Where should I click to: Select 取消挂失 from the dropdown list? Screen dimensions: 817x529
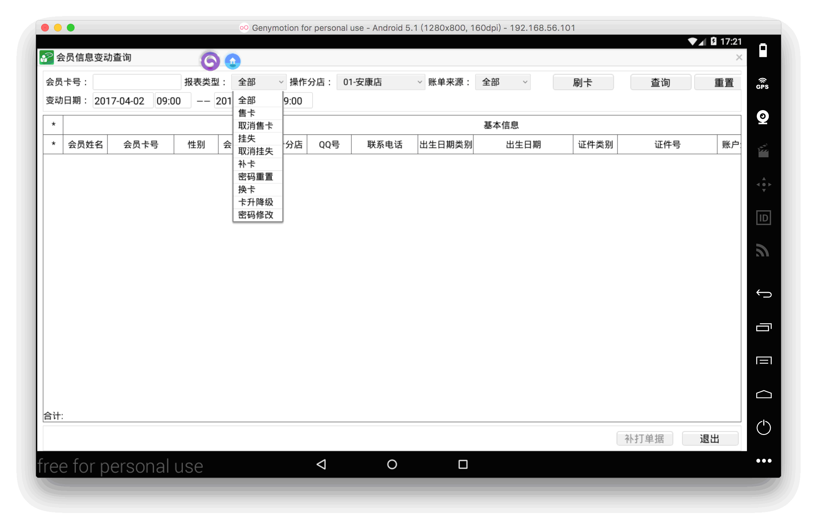point(257,151)
